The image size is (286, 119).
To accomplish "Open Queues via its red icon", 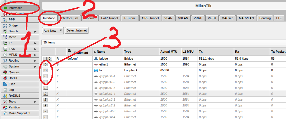I will tap(5, 72).
